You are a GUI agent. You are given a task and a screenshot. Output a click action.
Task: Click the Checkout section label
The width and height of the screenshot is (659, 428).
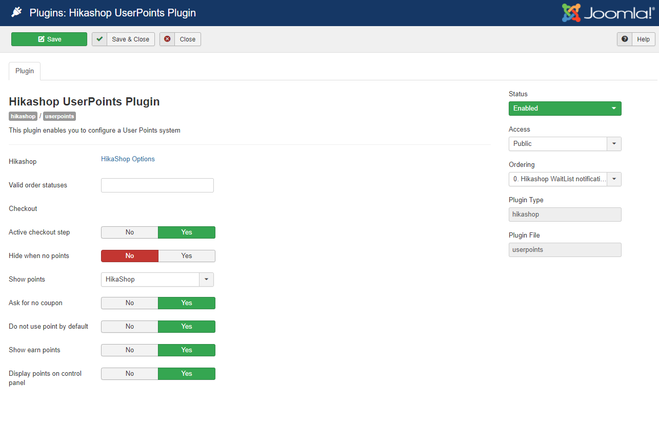[x=23, y=209]
